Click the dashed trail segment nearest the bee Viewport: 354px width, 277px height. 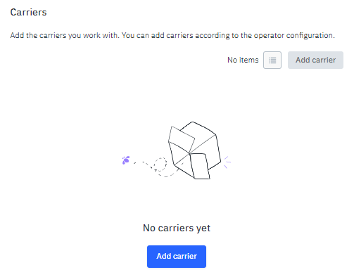click(134, 162)
